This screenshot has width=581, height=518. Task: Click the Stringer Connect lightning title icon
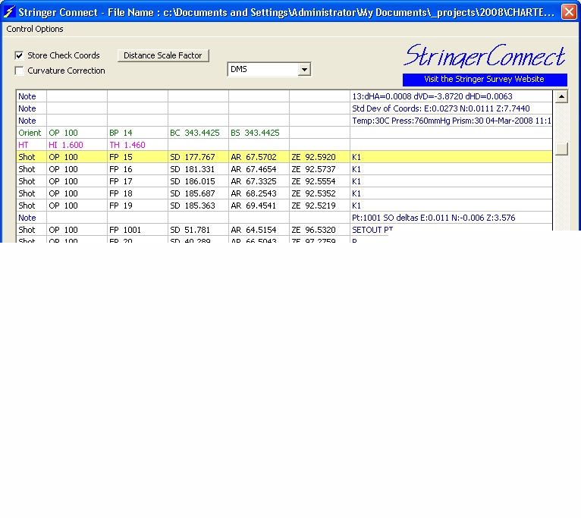9,12
